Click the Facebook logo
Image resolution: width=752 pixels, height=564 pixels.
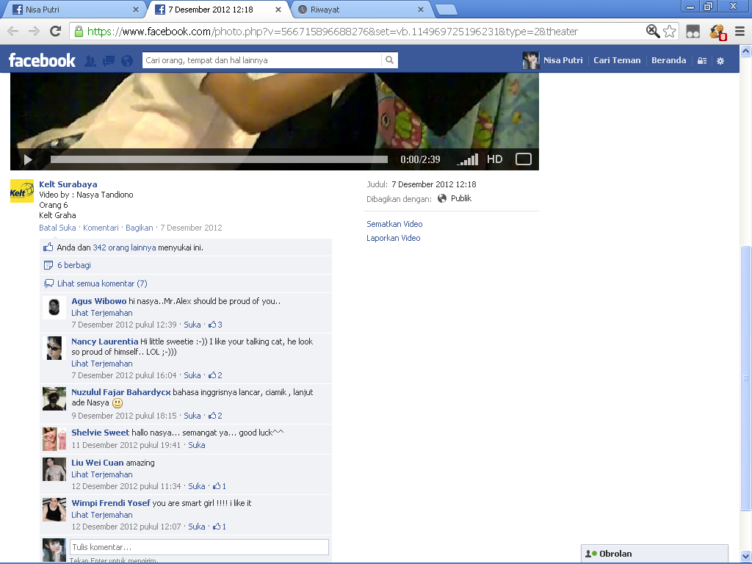click(42, 60)
